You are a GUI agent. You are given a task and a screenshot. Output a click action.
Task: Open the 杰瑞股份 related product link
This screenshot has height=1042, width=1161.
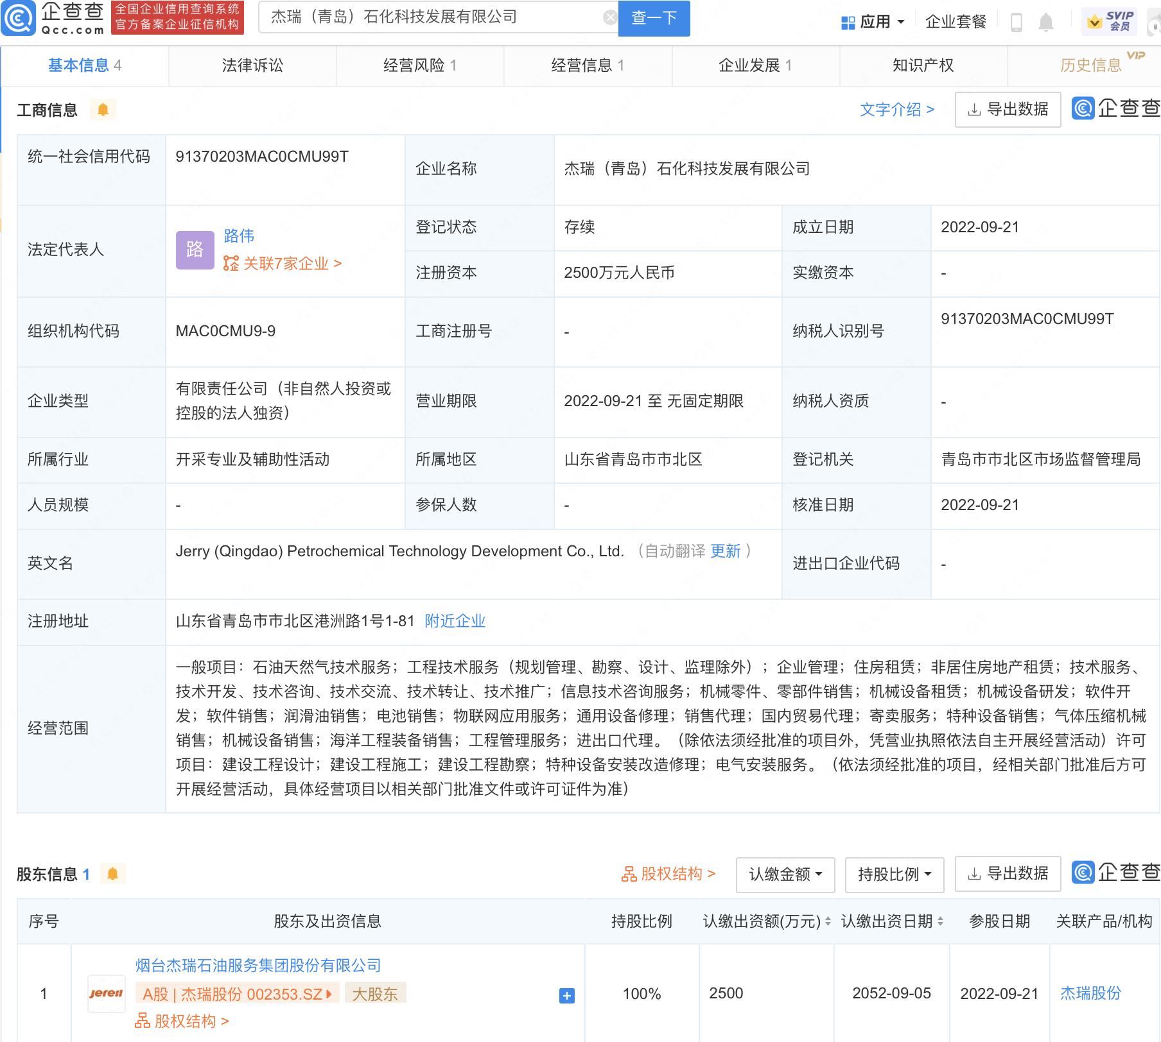1090,993
